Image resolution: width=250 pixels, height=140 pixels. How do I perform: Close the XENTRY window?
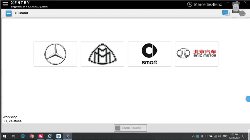[x=245, y=2]
